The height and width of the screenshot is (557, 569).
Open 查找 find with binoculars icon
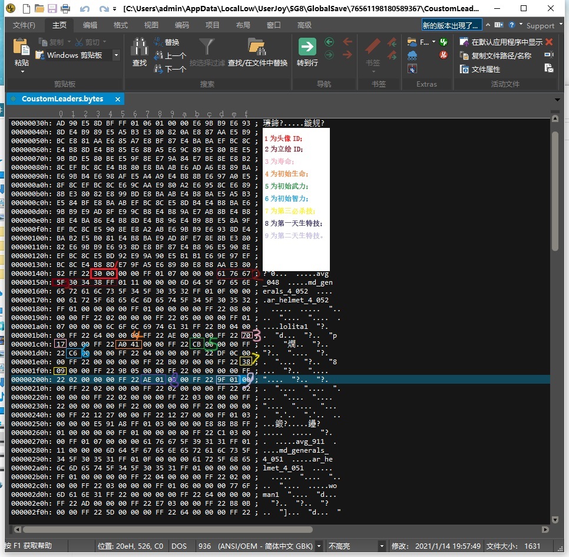coord(140,52)
